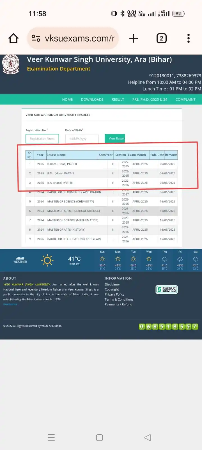Select B.Sc. (Hons) PART-III row

(102, 174)
